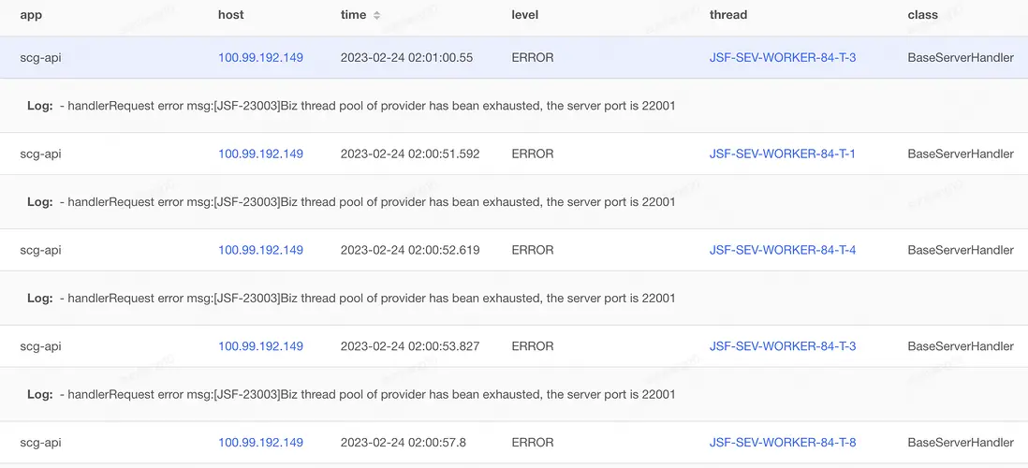Click the host column header
The width and height of the screenshot is (1028, 468).
230,16
